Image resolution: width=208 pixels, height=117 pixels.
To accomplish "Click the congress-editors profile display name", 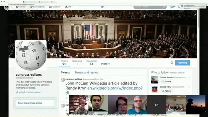I will 29,75.
